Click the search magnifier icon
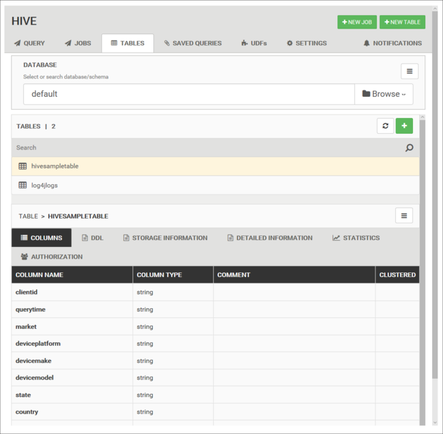 [409, 147]
